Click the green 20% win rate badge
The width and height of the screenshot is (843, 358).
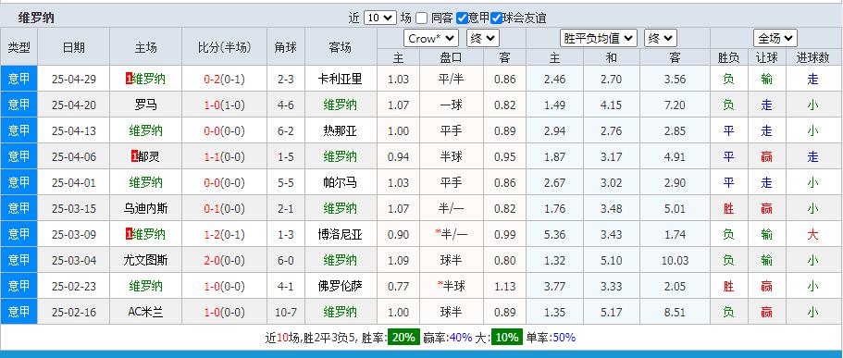coord(403,337)
